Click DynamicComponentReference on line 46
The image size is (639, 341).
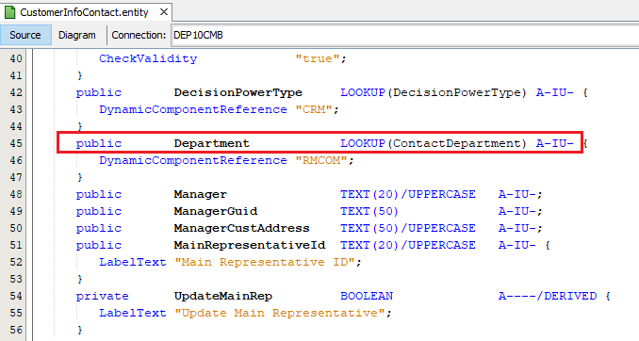point(193,160)
